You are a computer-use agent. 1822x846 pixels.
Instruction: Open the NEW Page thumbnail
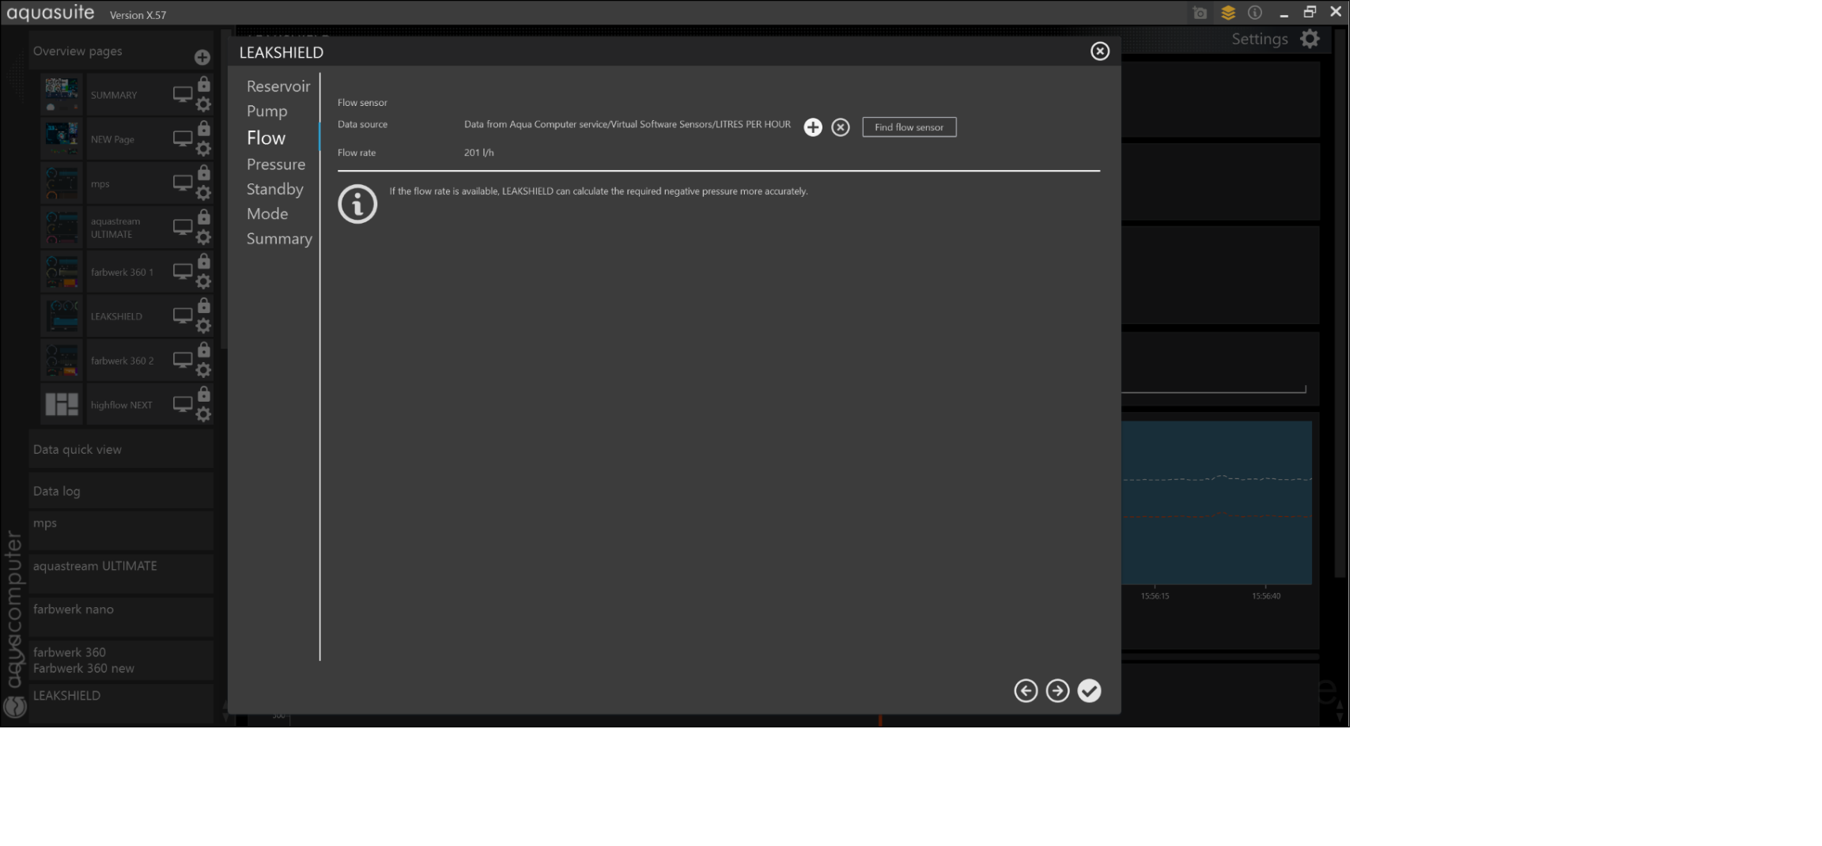(x=62, y=139)
